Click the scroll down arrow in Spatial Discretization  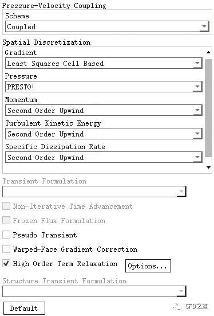tap(208, 167)
